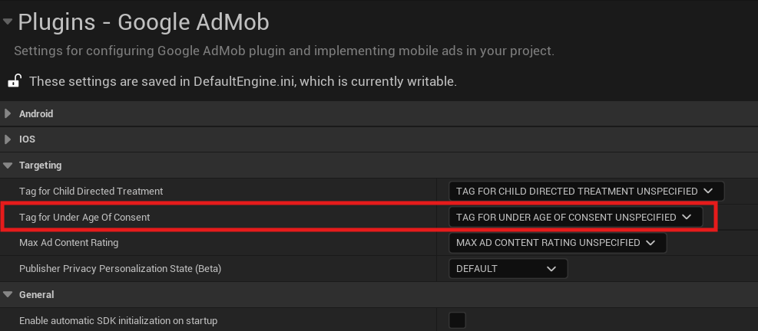Click Enable automatic SDK initialization label

pyautogui.click(x=118, y=320)
